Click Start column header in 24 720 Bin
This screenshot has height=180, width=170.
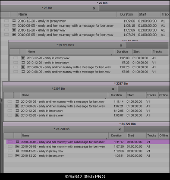pyautogui.click(x=137, y=136)
